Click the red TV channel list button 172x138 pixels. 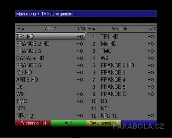click(33, 123)
